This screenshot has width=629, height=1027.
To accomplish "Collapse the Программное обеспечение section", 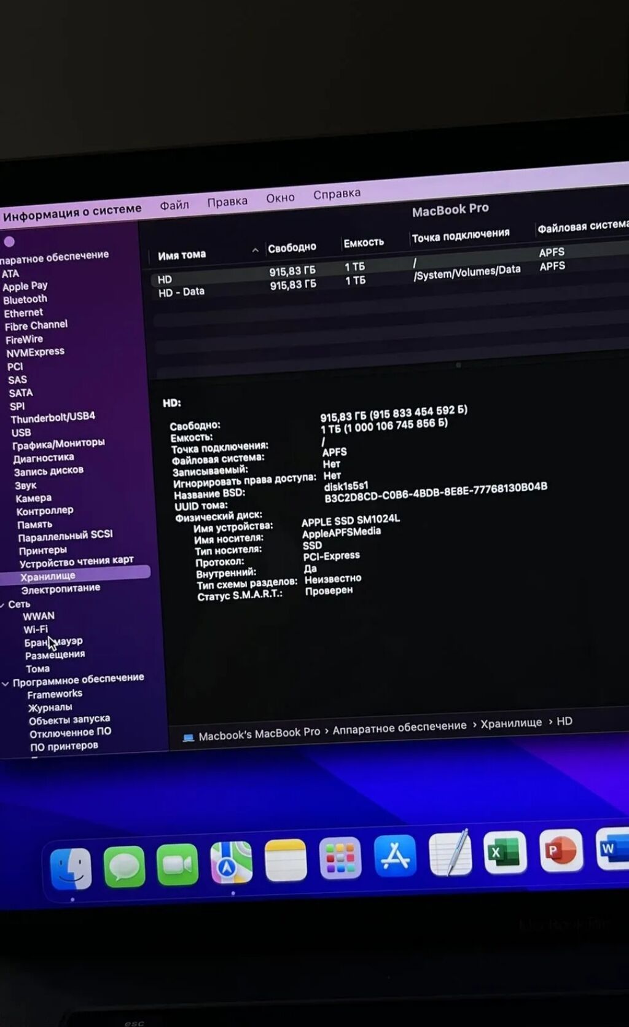I will click(x=6, y=683).
